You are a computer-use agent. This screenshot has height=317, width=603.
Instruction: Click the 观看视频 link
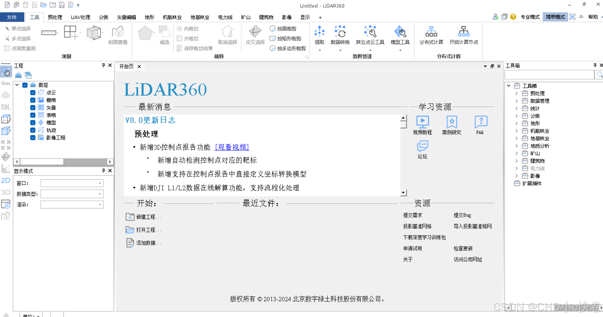tap(232, 147)
